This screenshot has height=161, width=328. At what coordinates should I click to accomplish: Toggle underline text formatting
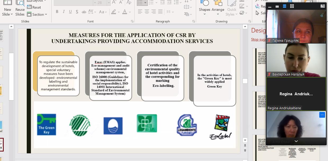click(x=70, y=12)
